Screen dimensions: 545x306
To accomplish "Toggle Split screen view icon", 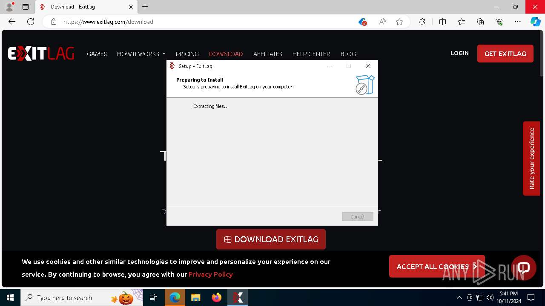I will pos(442,22).
